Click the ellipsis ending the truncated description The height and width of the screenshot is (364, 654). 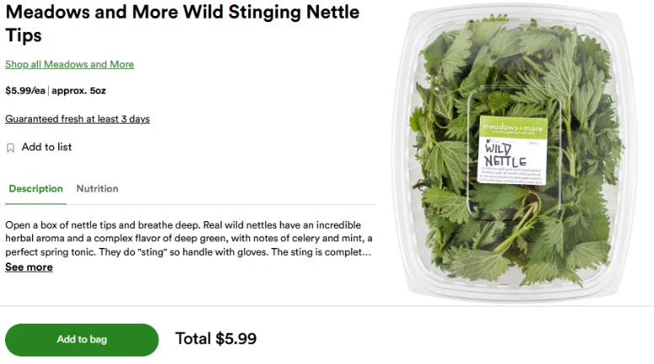tap(367, 252)
